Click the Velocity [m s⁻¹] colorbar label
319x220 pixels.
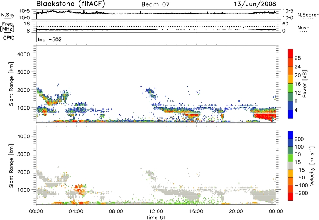(x=312, y=166)
